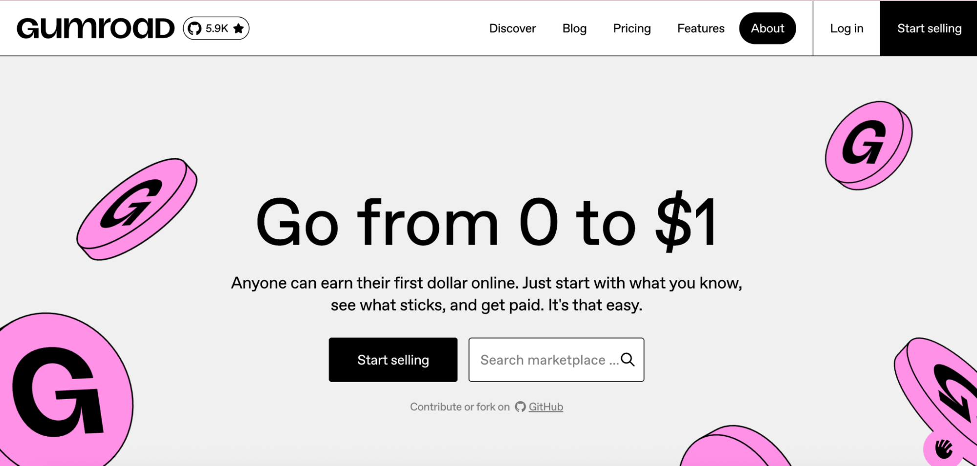Click the pink G coin at top right
The height and width of the screenshot is (466, 977).
[x=868, y=145]
